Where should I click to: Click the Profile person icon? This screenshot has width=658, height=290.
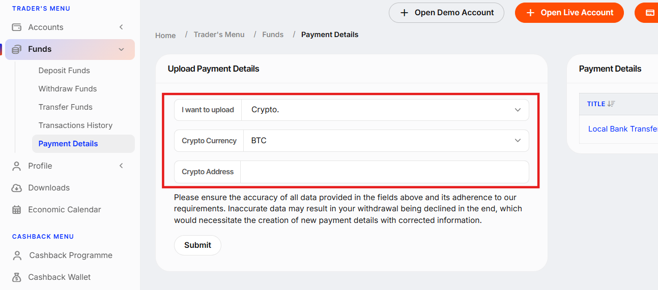[17, 166]
